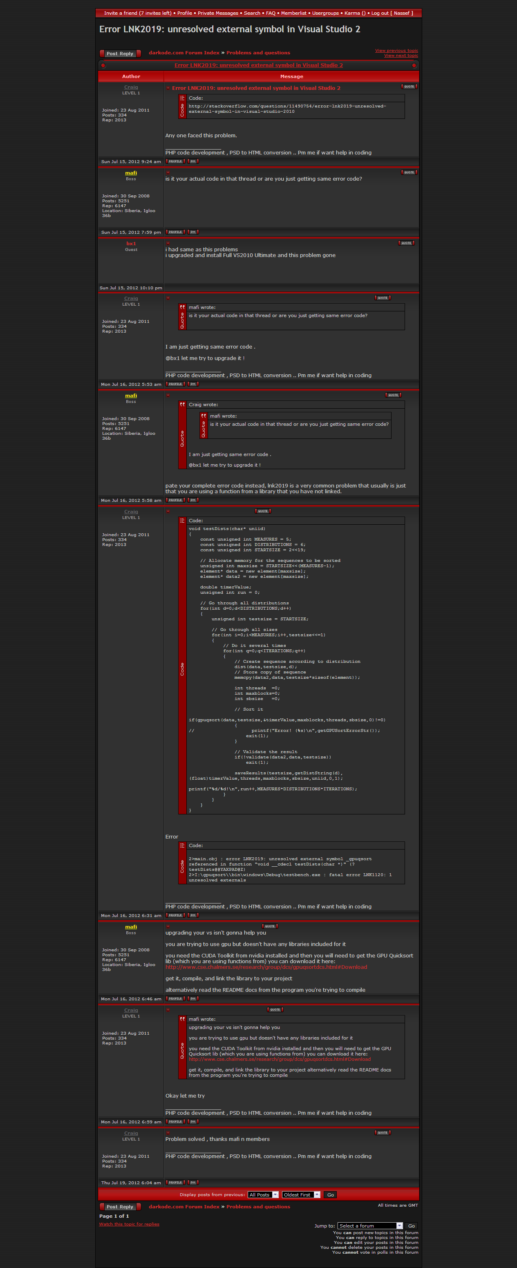Open the chalmers.se gpuqsort download link in mafi's post
This screenshot has height=1268, width=517.
[x=266, y=967]
